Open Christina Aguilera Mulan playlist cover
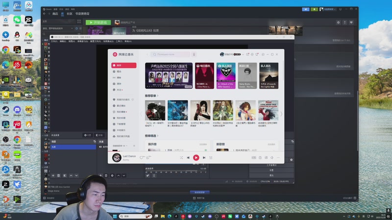Image resolution: width=392 pixels, height=220 pixels. pyautogui.click(x=268, y=110)
